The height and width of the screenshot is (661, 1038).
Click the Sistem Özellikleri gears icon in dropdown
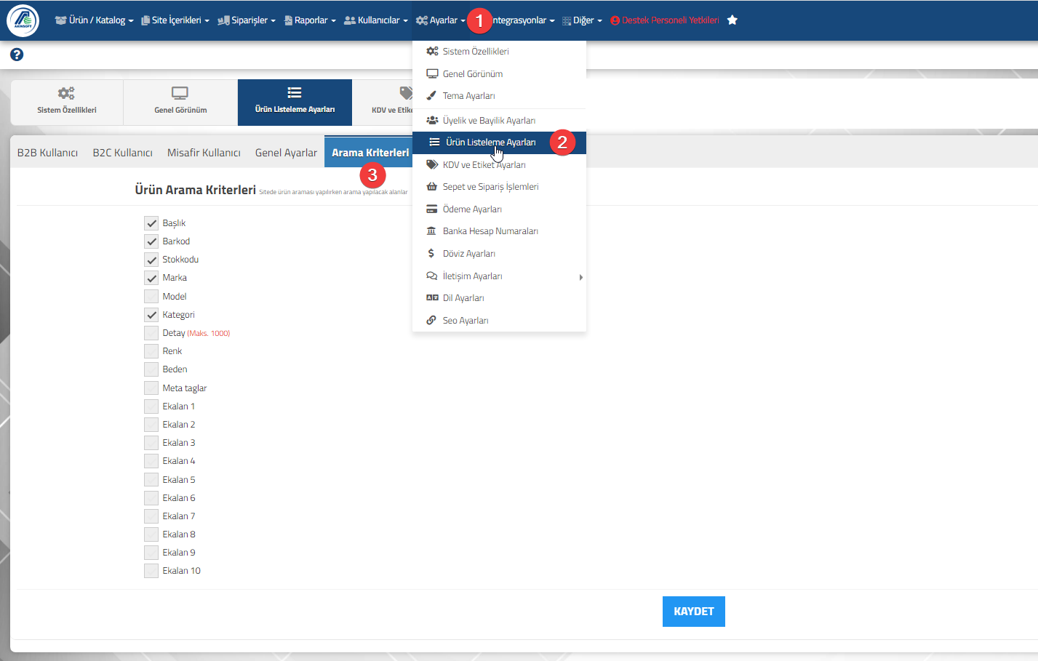tap(432, 52)
